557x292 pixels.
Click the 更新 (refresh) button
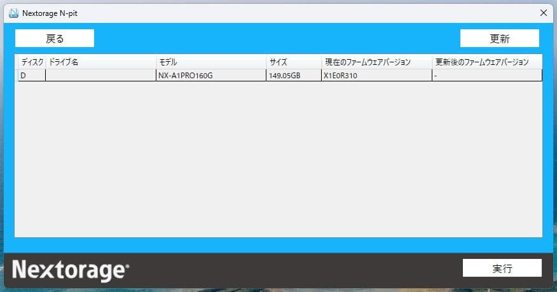click(499, 38)
